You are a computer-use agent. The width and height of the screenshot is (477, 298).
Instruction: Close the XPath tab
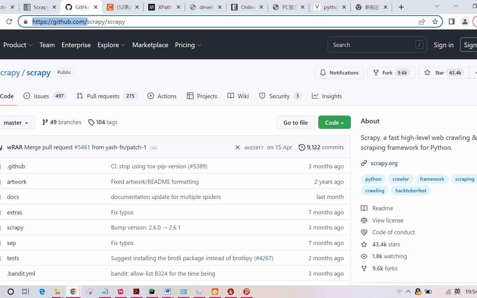178,7
